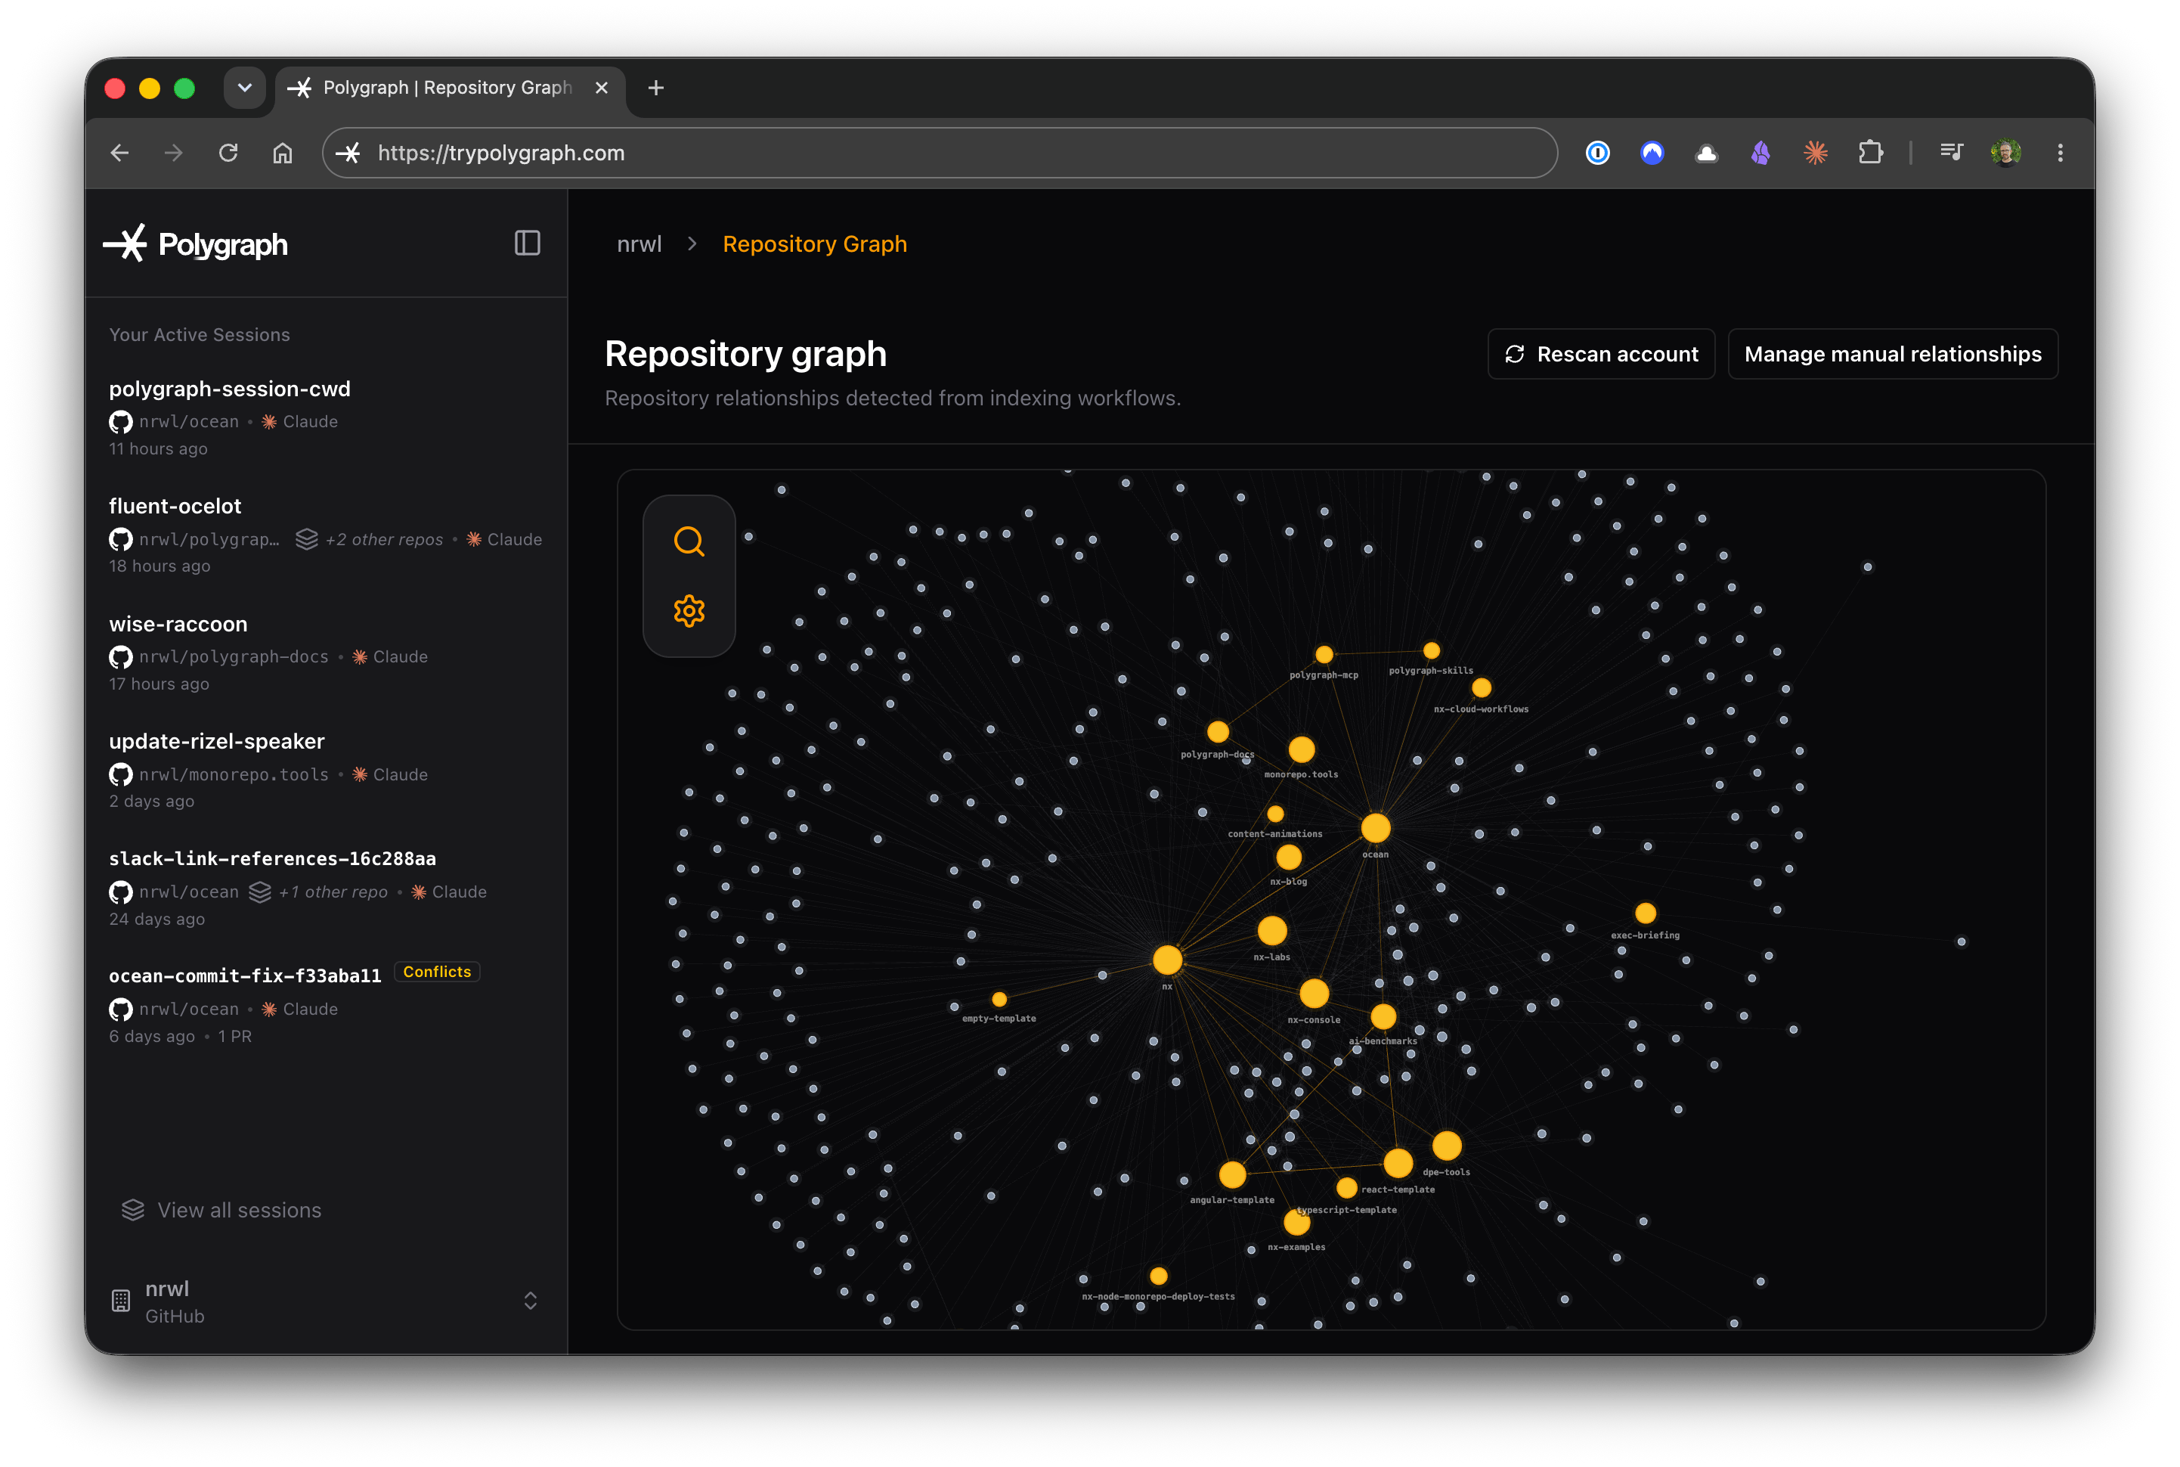Select the polygraph-docs graph node
Viewport: 2180px width, 1467px height.
coord(1218,732)
